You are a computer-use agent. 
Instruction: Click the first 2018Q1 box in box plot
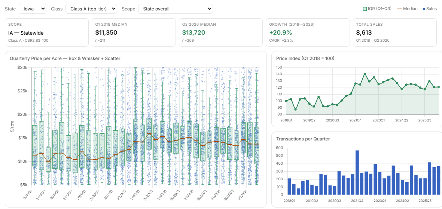click(35, 146)
